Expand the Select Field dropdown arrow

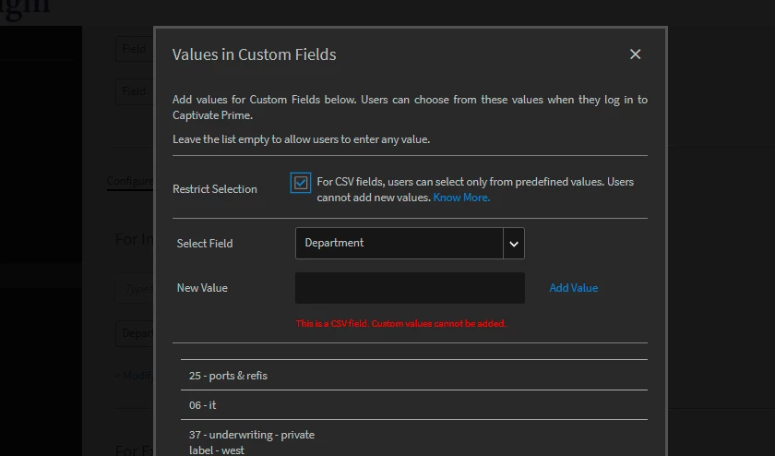point(514,244)
